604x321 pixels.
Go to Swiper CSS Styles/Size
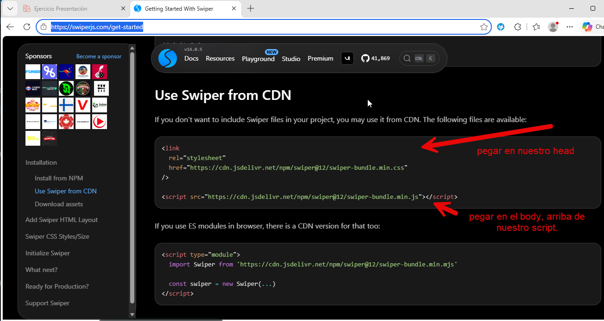(57, 236)
